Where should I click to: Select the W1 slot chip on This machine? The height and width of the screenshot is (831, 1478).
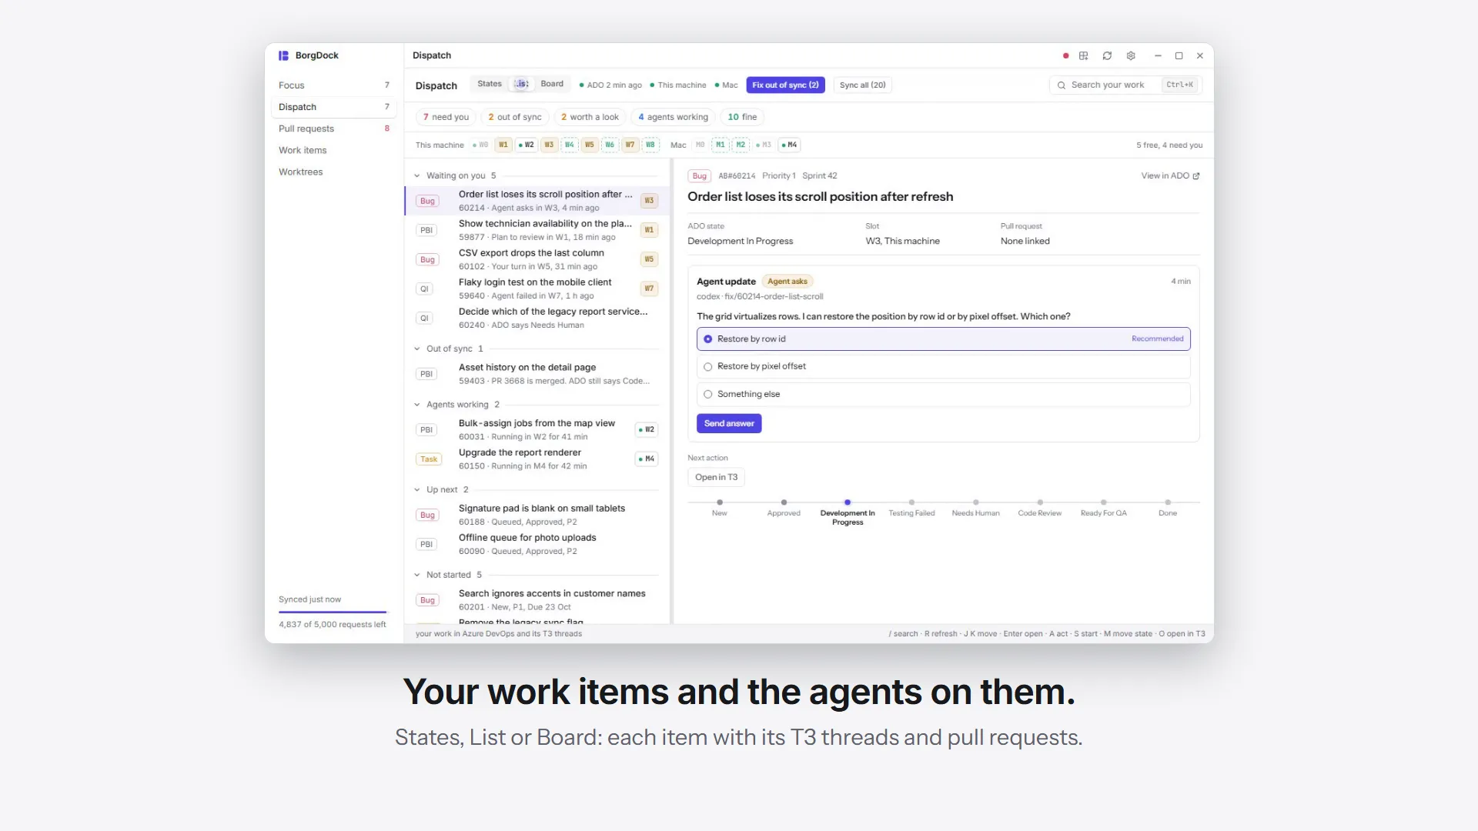coord(503,145)
